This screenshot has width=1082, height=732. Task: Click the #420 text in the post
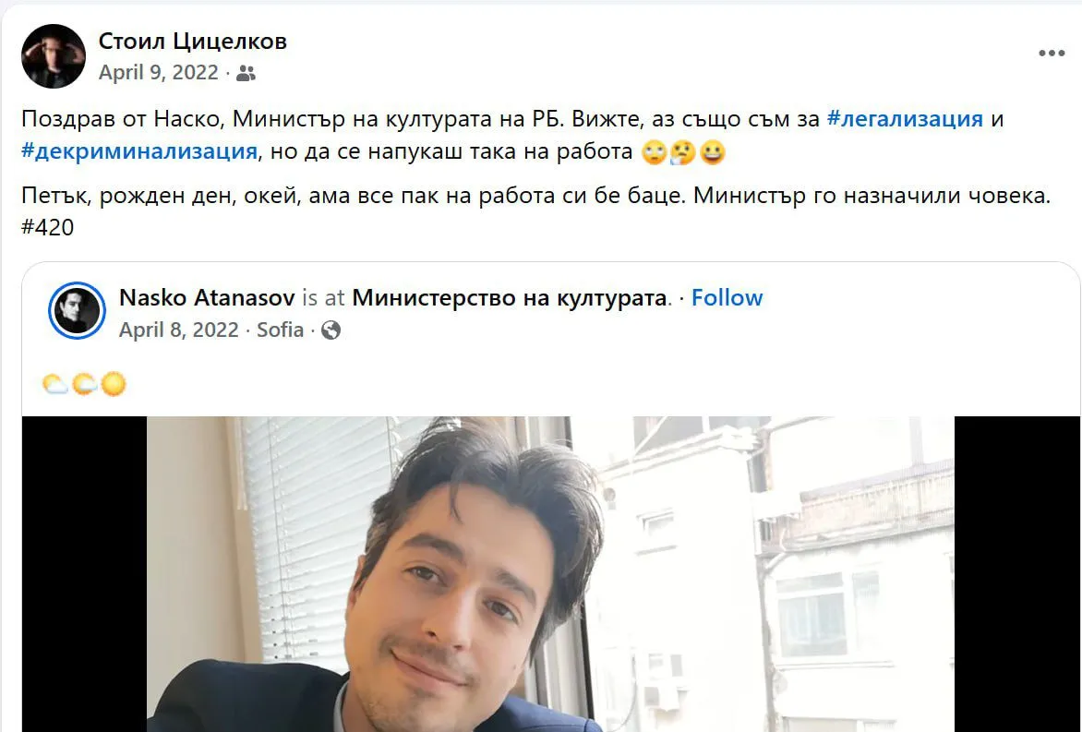[x=48, y=227]
